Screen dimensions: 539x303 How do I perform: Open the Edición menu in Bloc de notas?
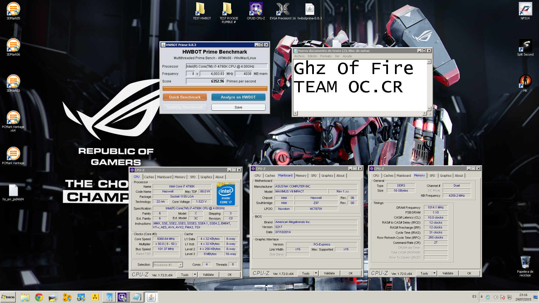tap(312, 56)
